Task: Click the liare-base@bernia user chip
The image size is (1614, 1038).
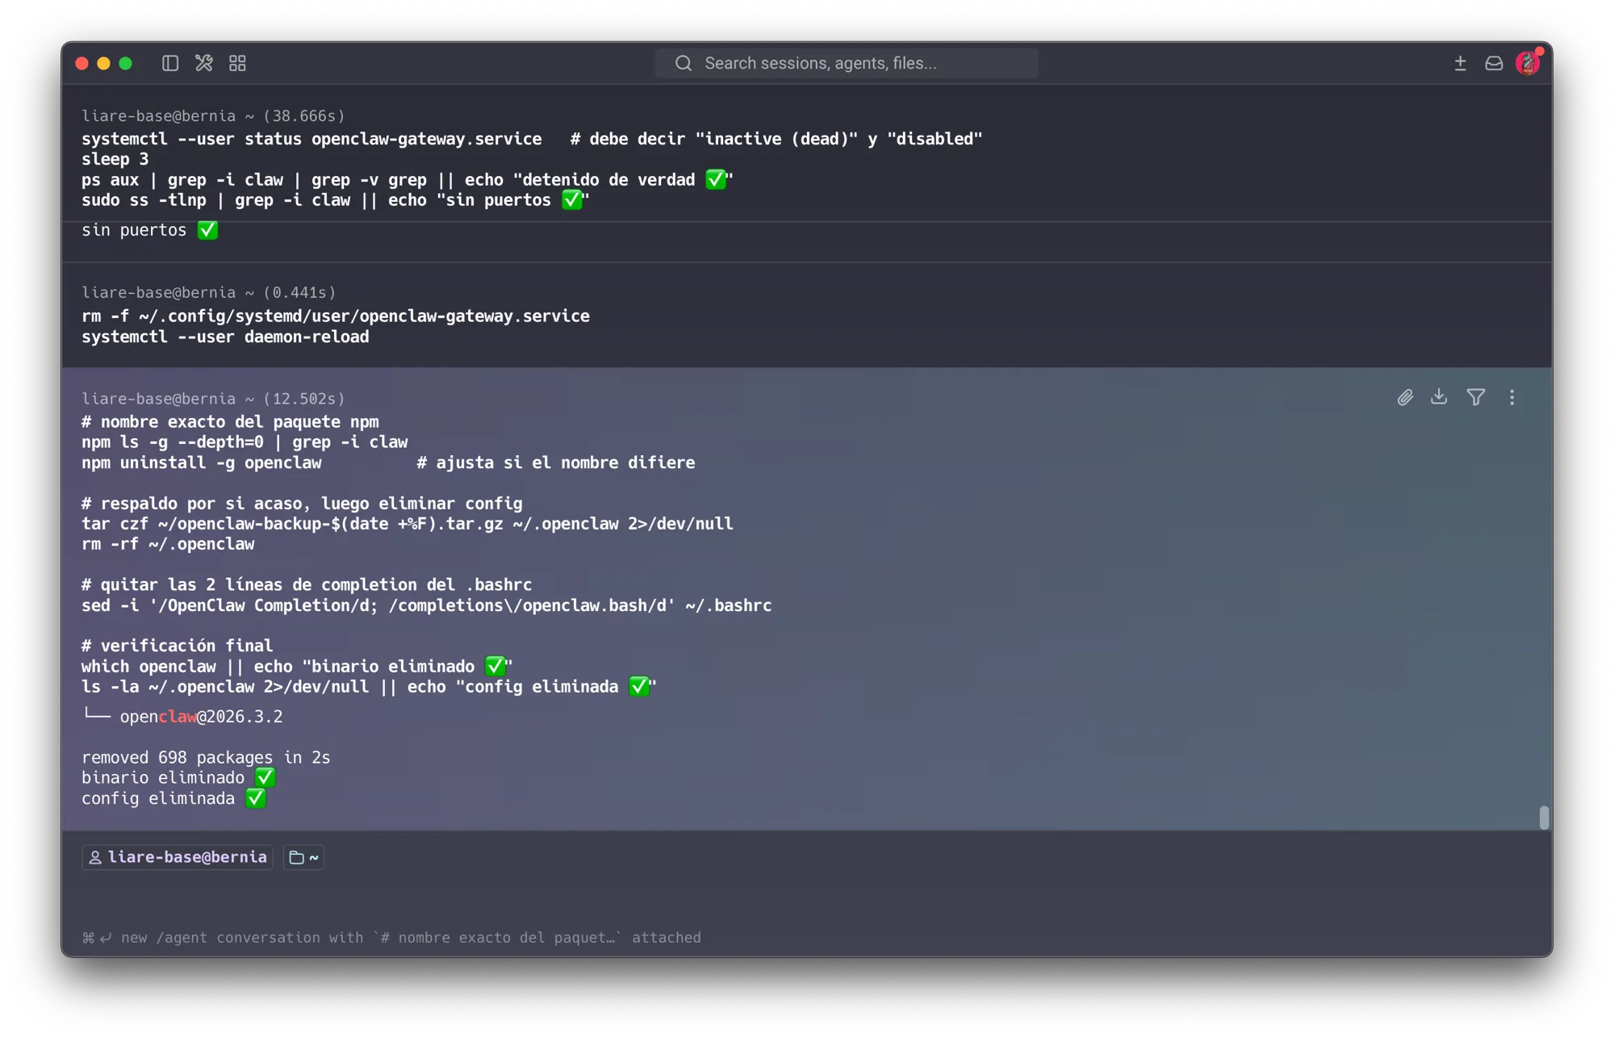Action: 178,857
